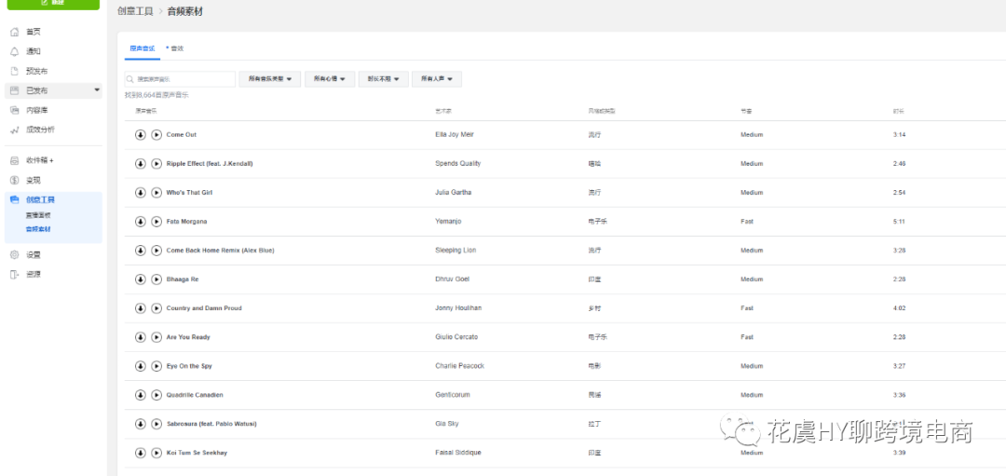Click artist name Giulio Cercato
The image size is (1006, 476).
click(456, 337)
